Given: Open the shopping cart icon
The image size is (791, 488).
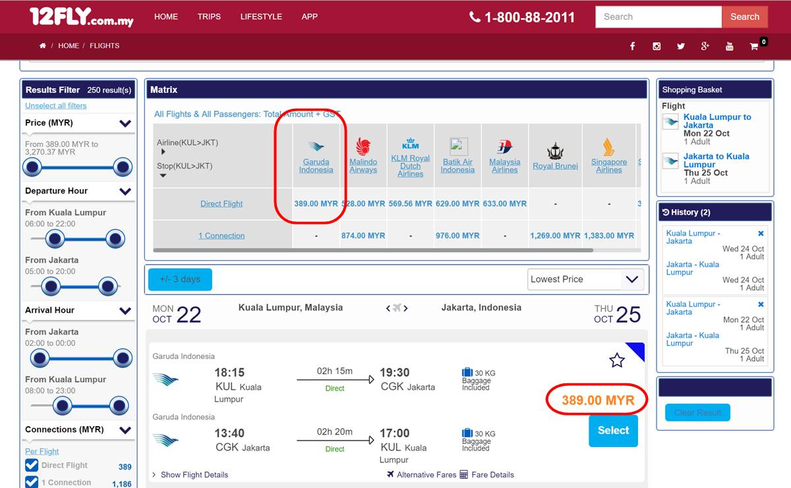Looking at the screenshot, I should pyautogui.click(x=754, y=46).
